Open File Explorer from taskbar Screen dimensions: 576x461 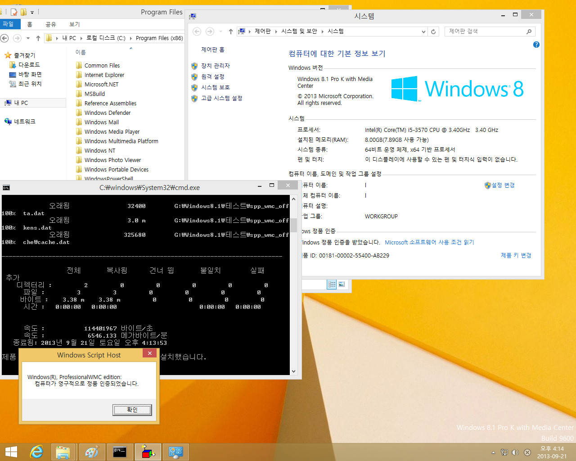(x=63, y=452)
